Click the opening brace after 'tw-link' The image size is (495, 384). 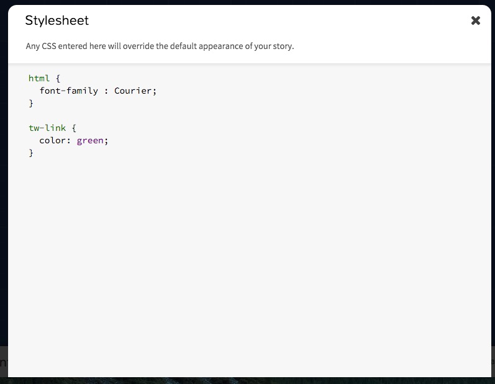73,128
